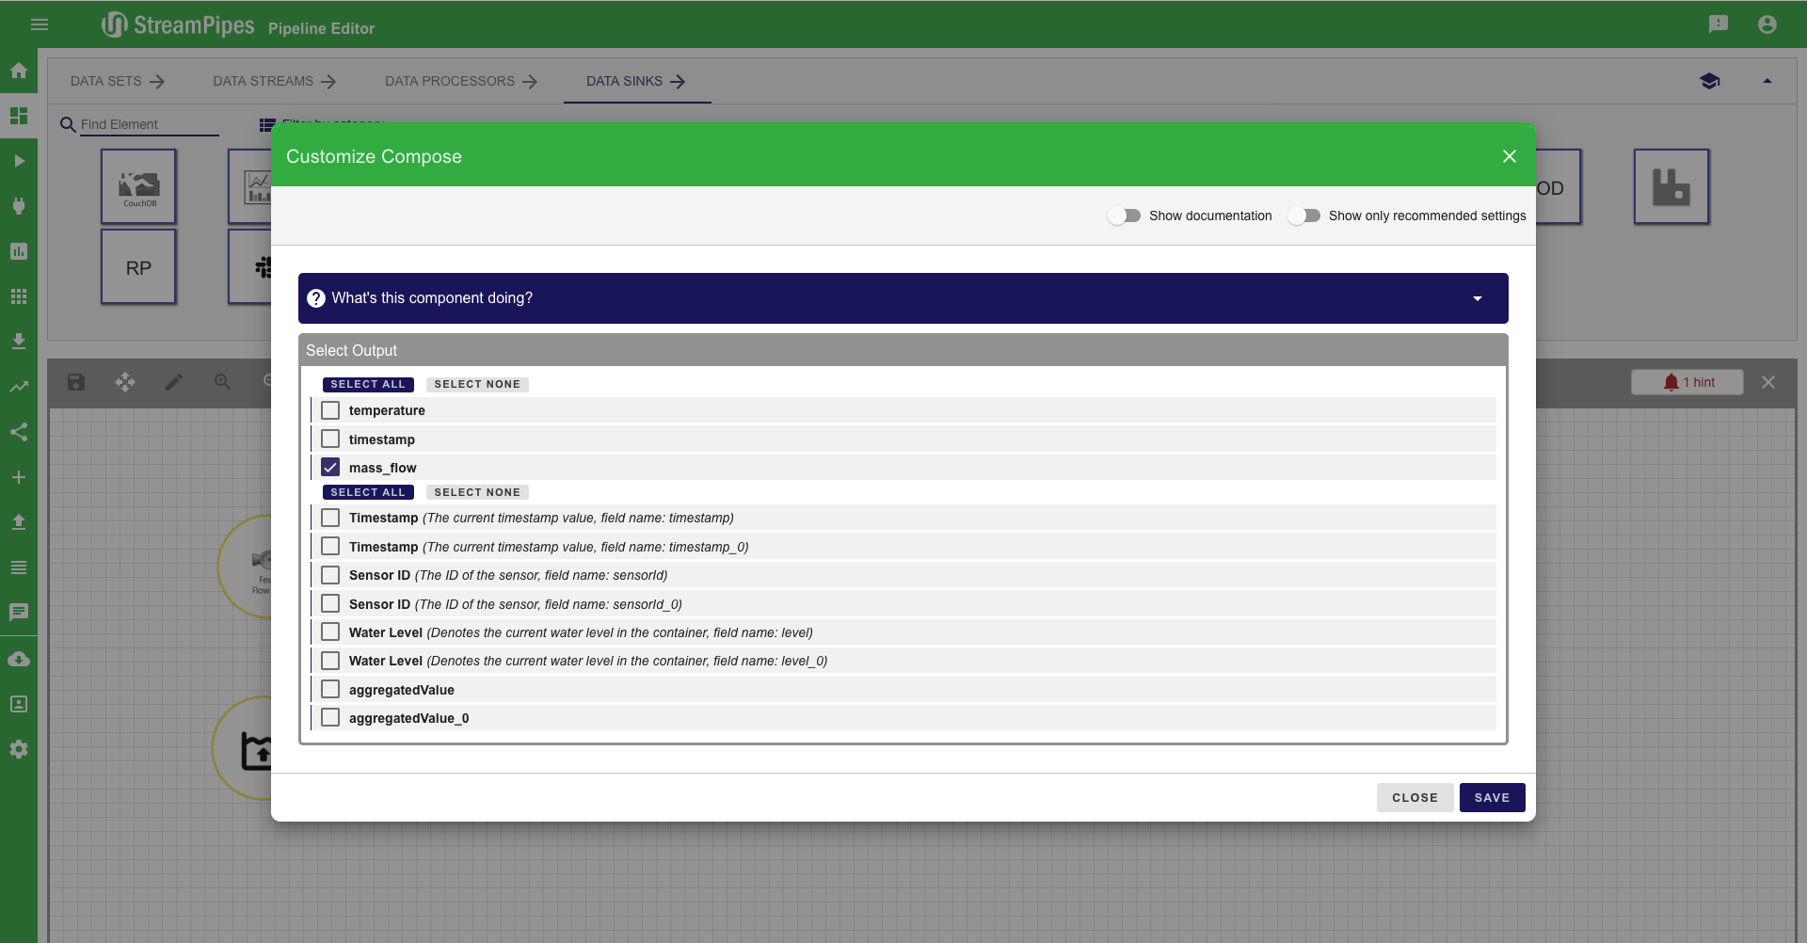Start tutorial via graduation cap icon
Screen dimensions: 1807x943
(1709, 81)
